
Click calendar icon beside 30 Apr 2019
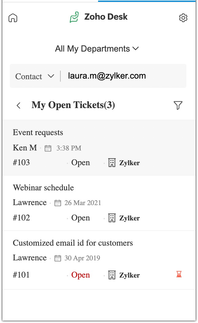[x=58, y=258]
